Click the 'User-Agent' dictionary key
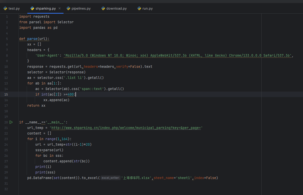 click(47, 55)
